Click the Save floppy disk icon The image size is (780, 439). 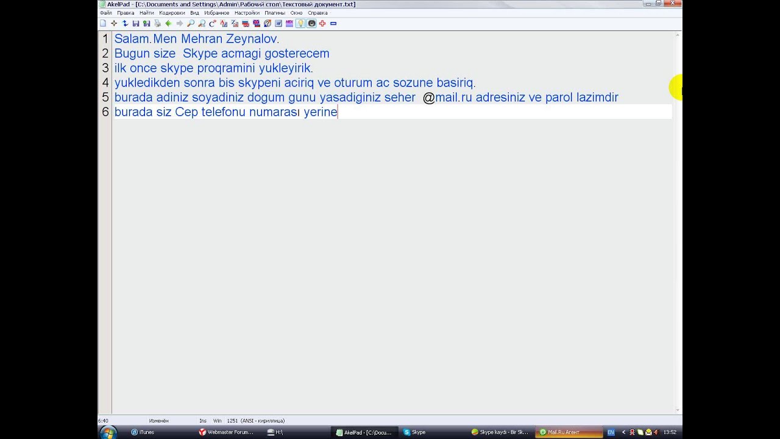(136, 24)
